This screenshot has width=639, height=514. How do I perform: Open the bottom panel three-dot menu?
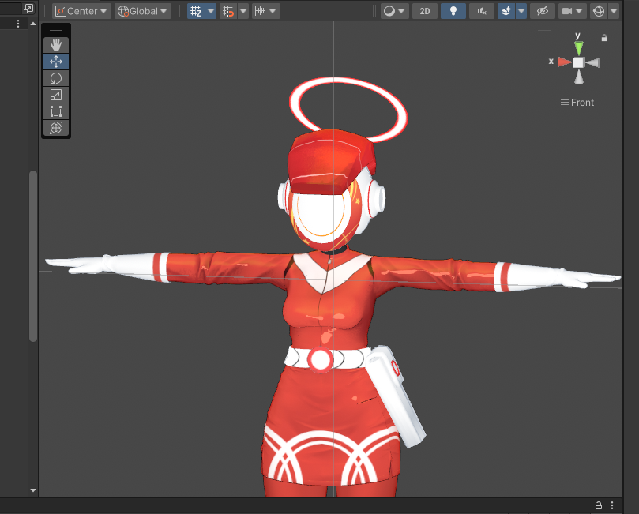point(612,505)
